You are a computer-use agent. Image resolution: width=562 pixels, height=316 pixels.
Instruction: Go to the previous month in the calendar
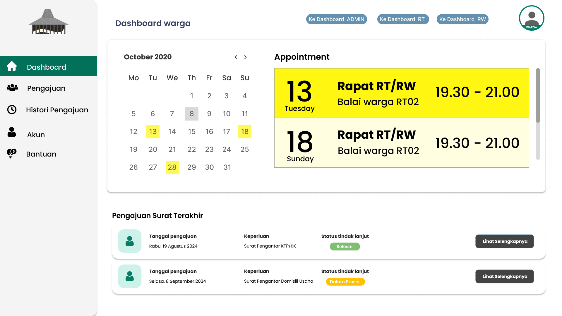[236, 57]
